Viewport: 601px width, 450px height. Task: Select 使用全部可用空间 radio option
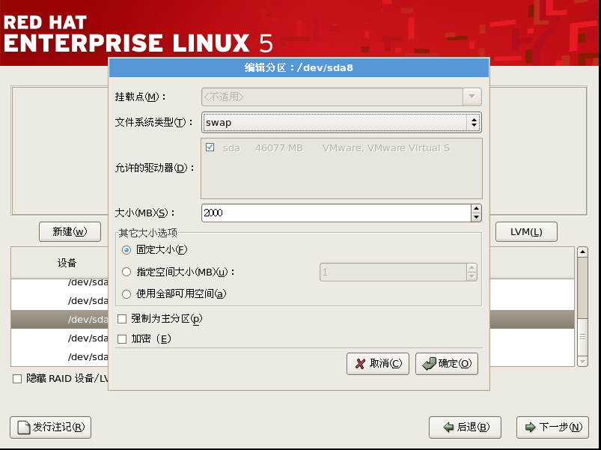point(126,294)
